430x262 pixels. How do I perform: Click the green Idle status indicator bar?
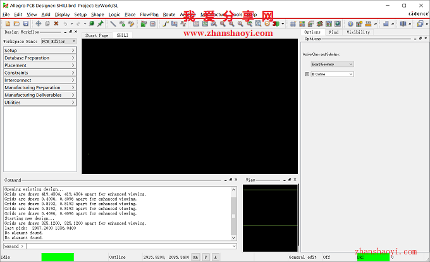click(58, 257)
